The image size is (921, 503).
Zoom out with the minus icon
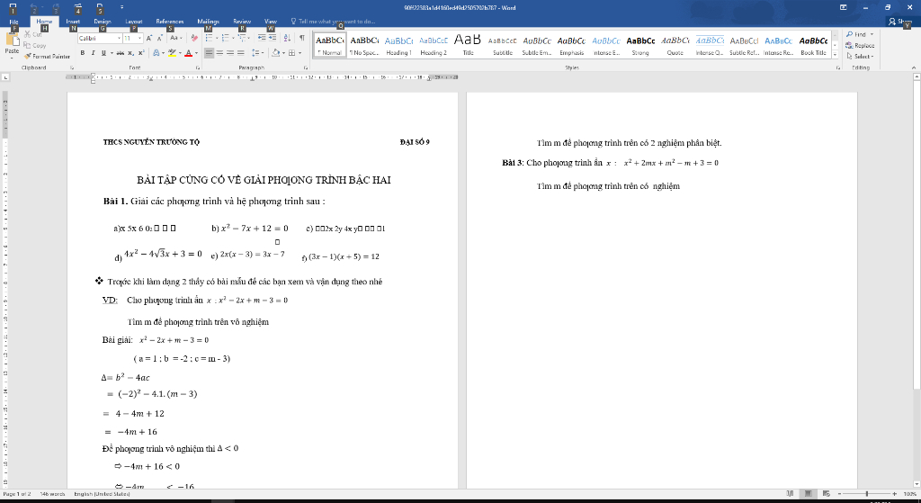[841, 494]
